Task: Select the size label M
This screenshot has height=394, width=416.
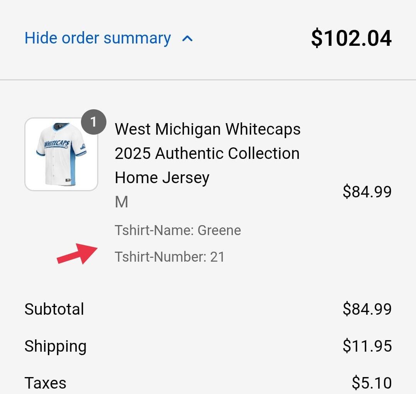Action: (x=121, y=201)
